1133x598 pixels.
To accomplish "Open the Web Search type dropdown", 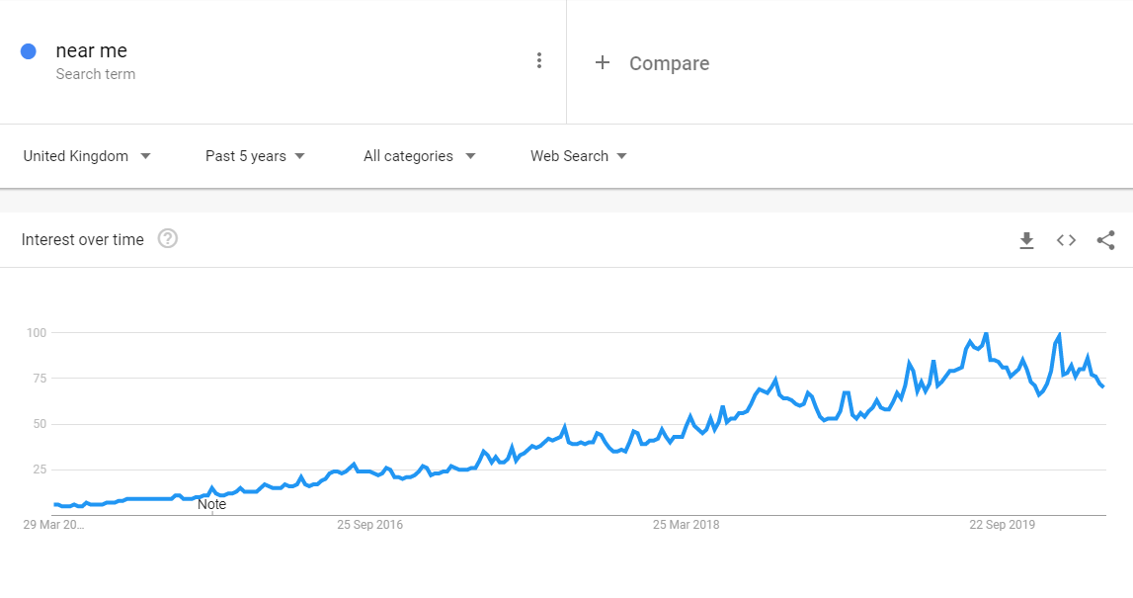I will (x=578, y=156).
